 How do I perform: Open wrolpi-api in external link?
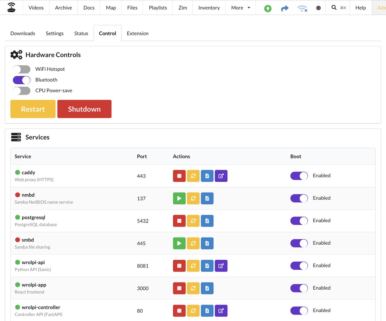point(221,266)
